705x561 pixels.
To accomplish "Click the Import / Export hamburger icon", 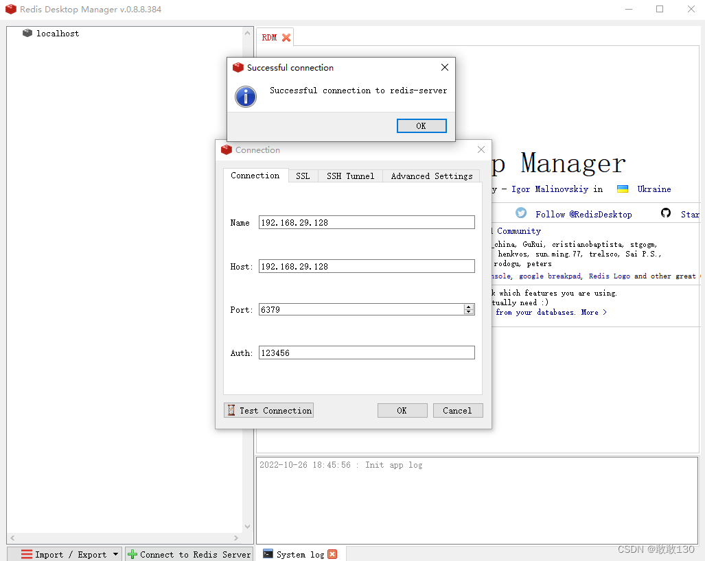I will tap(27, 554).
